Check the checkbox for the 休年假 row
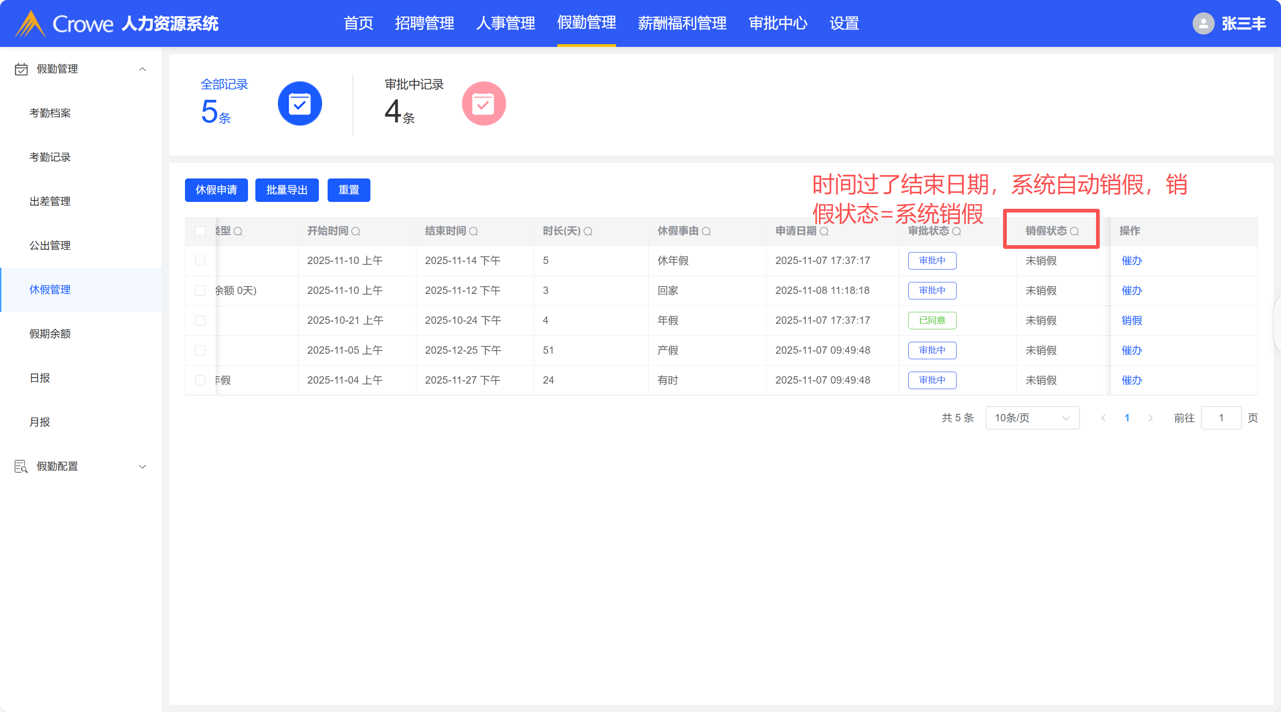 pyautogui.click(x=201, y=260)
